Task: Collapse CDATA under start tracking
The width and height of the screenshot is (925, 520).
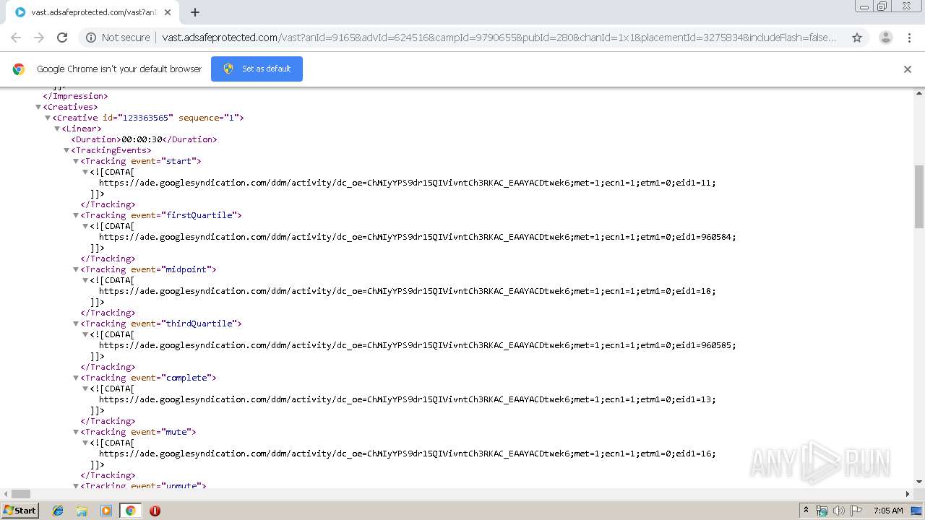Action: point(85,172)
